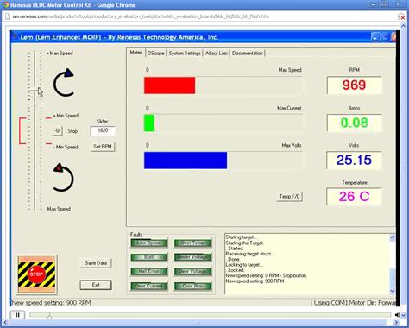Image resolution: width=409 pixels, height=328 pixels.
Task: Toggle the Under Voltage fault indicator
Action: pyautogui.click(x=192, y=257)
